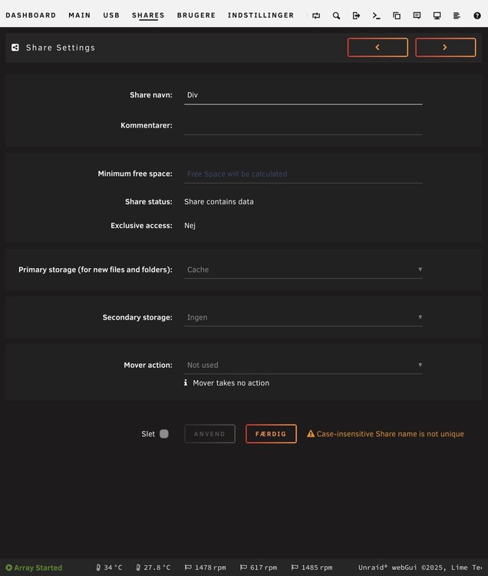Click the logout icon in top bar
Viewport: 488px width, 576px height.
pos(356,15)
